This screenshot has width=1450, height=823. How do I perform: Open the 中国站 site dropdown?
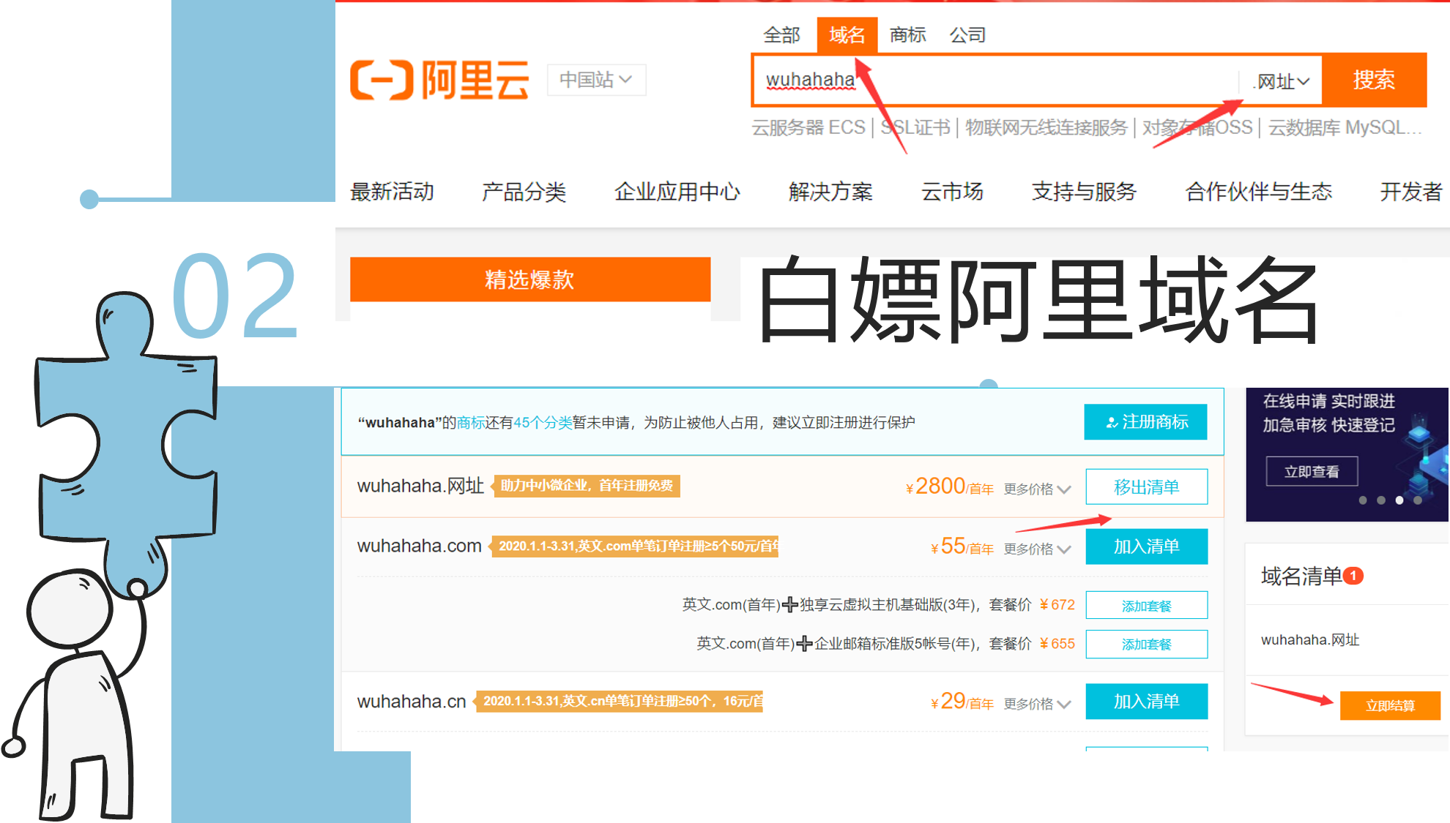[596, 80]
